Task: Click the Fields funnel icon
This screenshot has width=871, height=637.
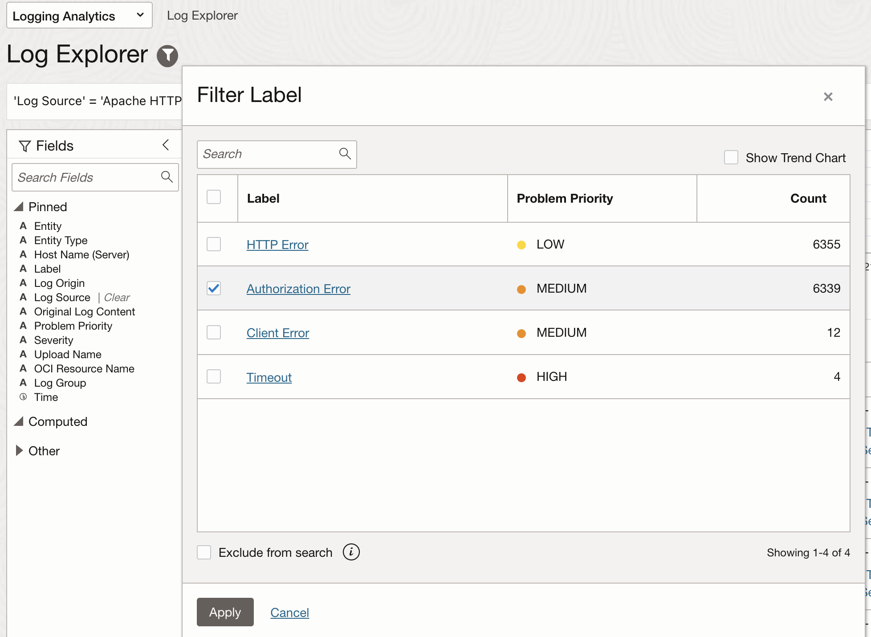Action: tap(25, 146)
